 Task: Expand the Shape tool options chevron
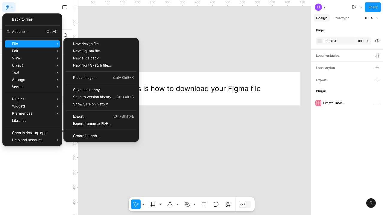[x=177, y=204]
